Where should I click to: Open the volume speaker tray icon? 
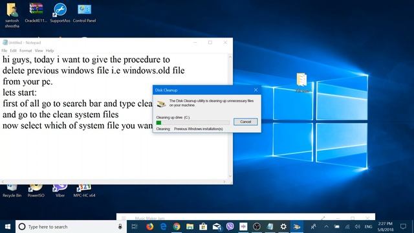pyautogui.click(x=358, y=227)
